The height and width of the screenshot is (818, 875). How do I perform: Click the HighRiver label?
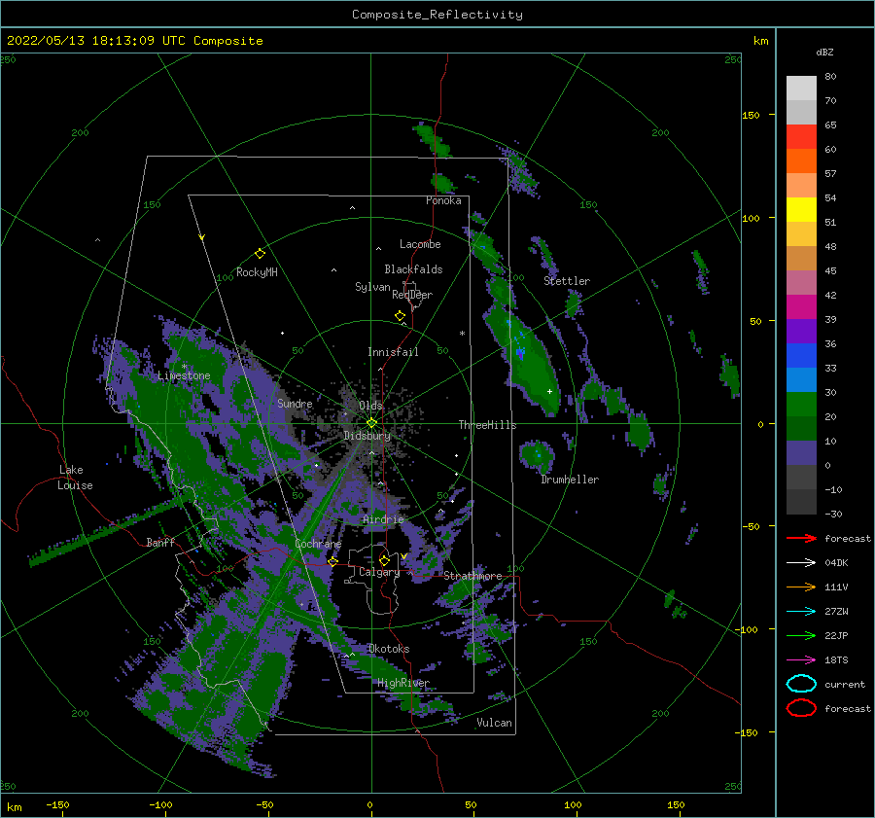[403, 683]
